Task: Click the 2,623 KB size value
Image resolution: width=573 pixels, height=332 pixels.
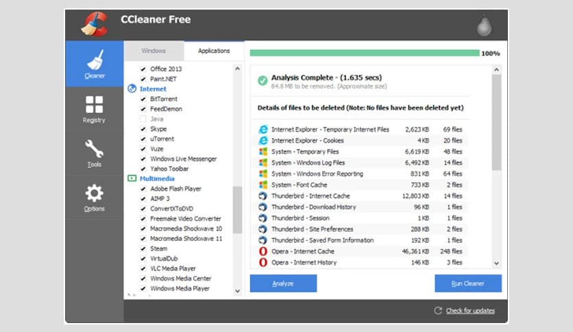Action: coord(417,130)
